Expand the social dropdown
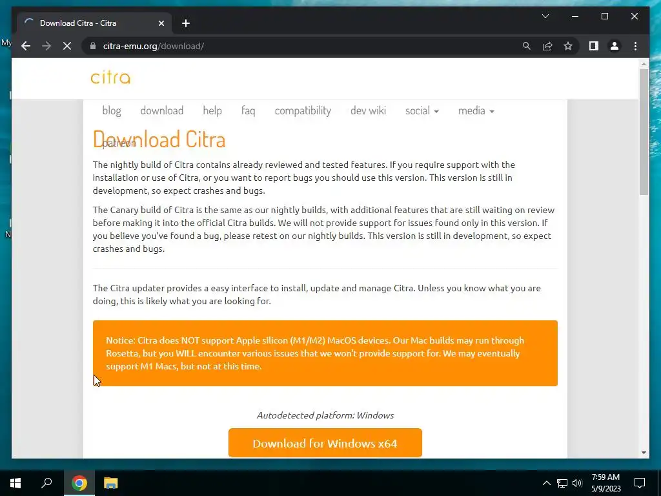This screenshot has height=496, width=661. point(422,110)
